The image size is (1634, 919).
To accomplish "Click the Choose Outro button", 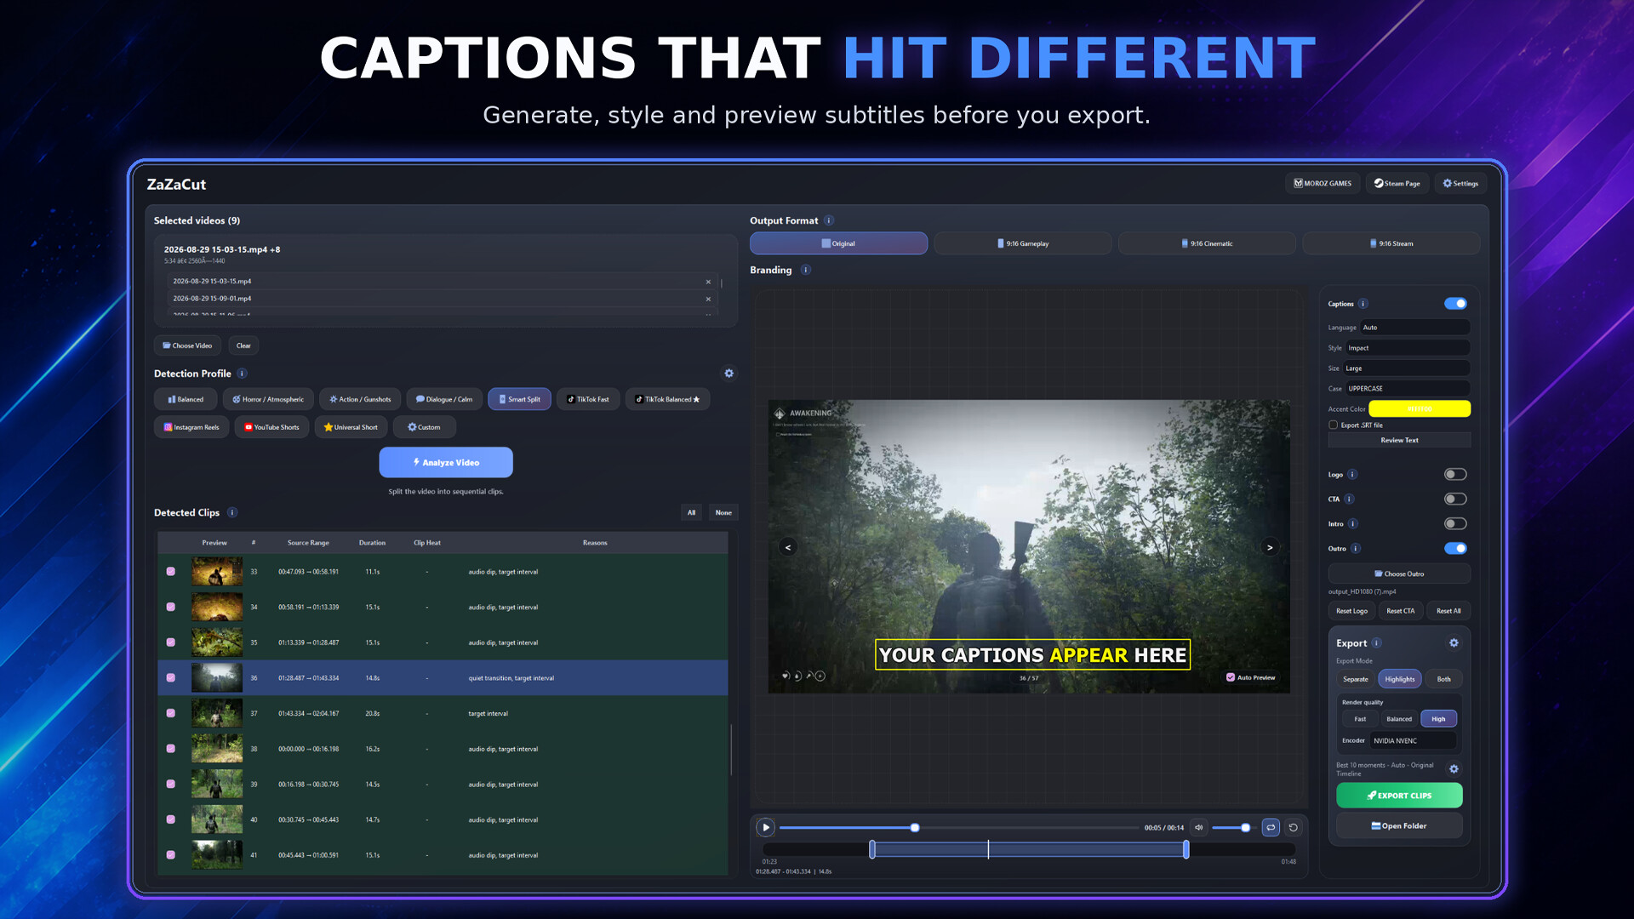I will coord(1399,574).
